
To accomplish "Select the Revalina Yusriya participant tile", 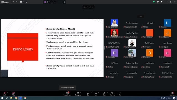I will click(x=132, y=23).
